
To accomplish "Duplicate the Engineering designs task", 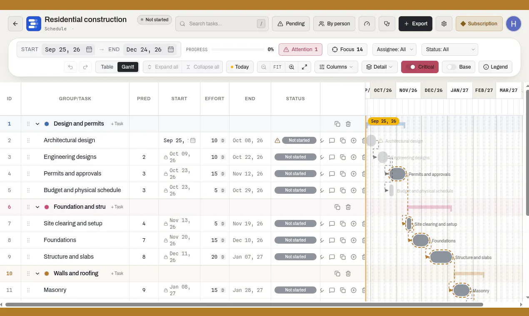I will pyautogui.click(x=343, y=157).
